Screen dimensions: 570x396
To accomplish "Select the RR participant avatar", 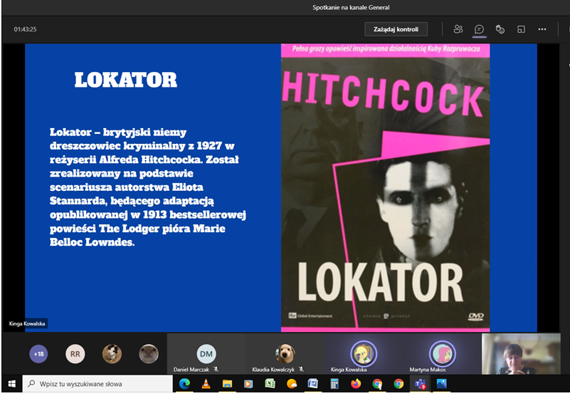I will coord(75,354).
